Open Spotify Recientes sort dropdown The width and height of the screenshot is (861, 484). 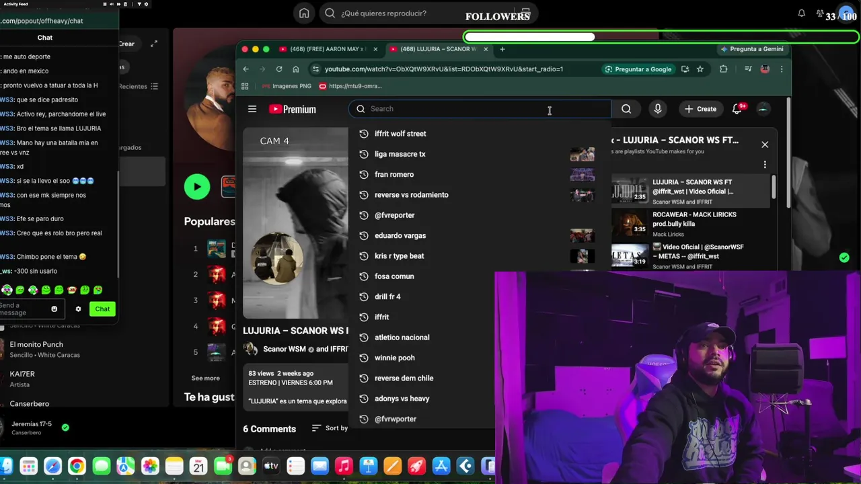coord(138,86)
